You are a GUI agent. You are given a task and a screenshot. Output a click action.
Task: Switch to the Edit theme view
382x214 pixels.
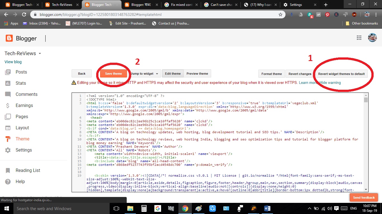coord(173,74)
